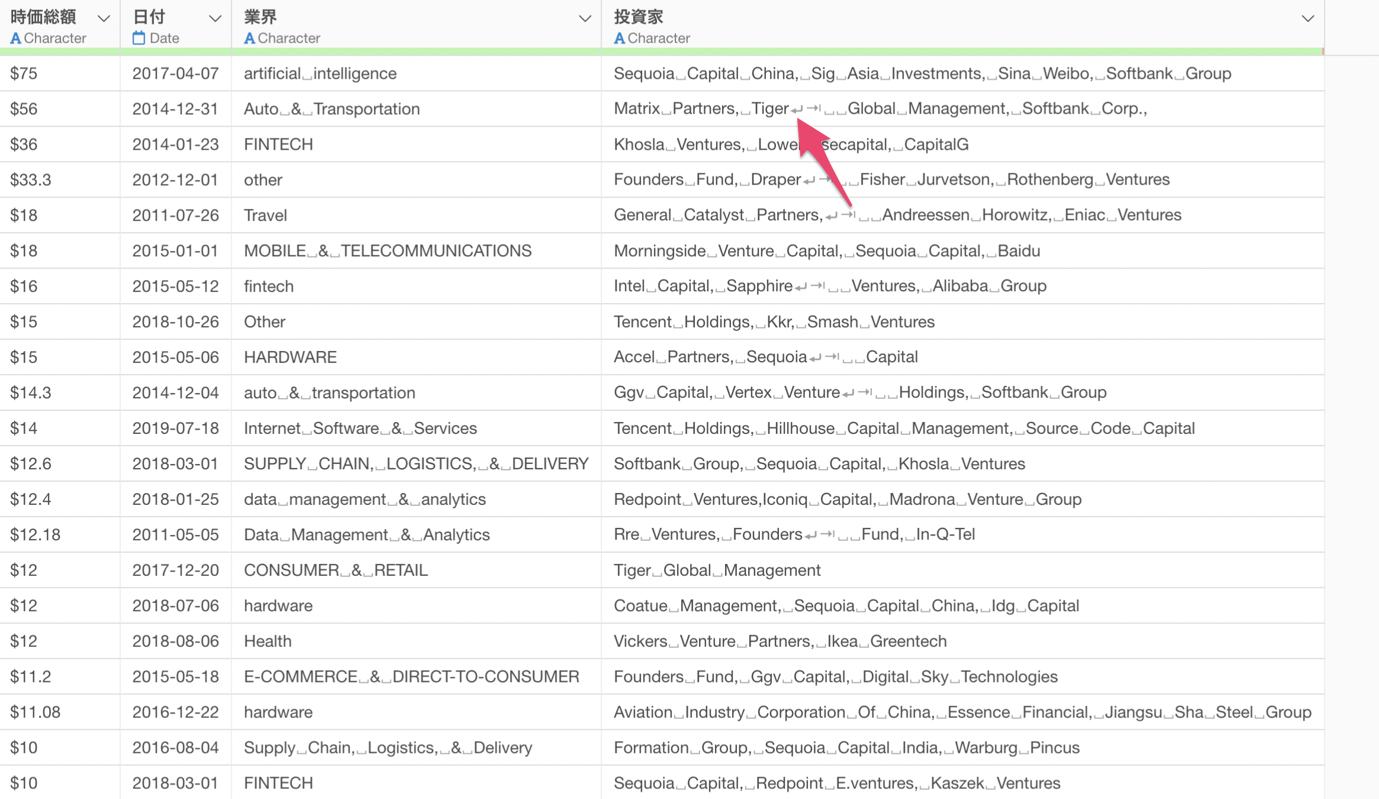Select date 2011-07-26
Viewport: 1379px width, 799px height.
[175, 215]
